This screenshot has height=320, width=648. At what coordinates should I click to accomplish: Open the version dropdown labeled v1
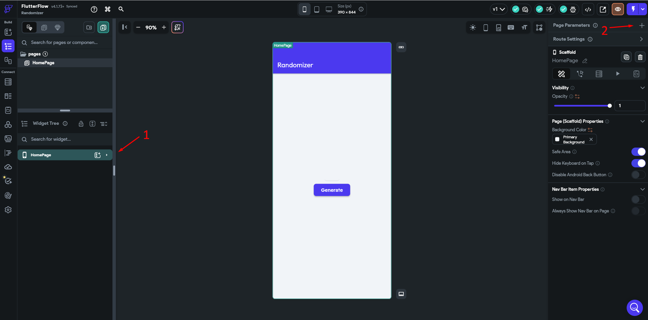click(x=499, y=9)
